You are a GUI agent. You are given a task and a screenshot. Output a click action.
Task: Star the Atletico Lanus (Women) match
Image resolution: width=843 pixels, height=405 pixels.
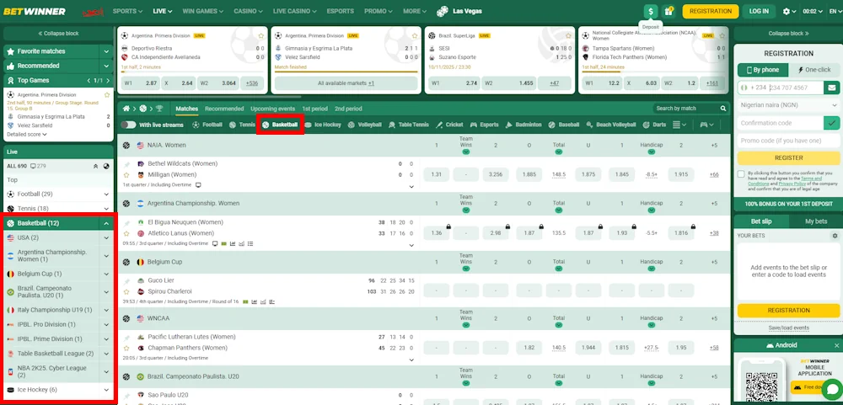coord(126,233)
